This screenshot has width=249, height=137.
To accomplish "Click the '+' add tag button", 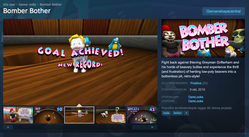I will point(186,113).
